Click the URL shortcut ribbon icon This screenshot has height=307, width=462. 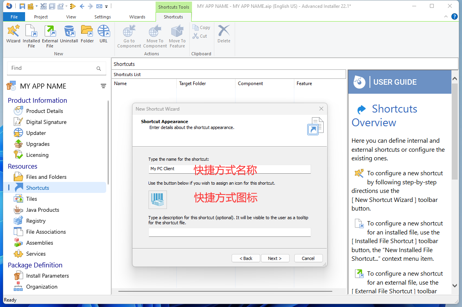pos(103,34)
